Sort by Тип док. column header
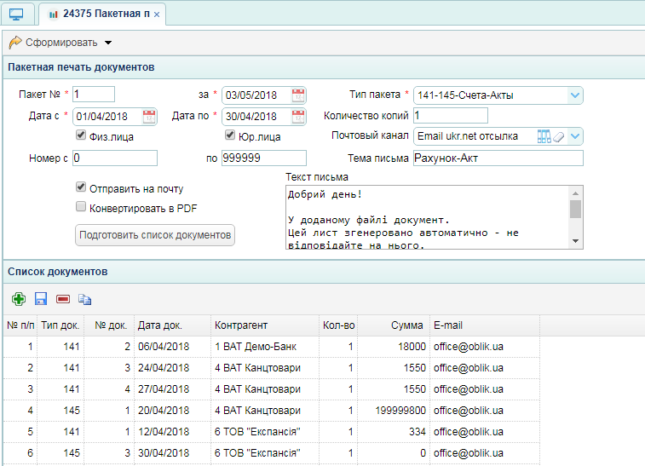The height and width of the screenshot is (466, 645). (x=60, y=325)
